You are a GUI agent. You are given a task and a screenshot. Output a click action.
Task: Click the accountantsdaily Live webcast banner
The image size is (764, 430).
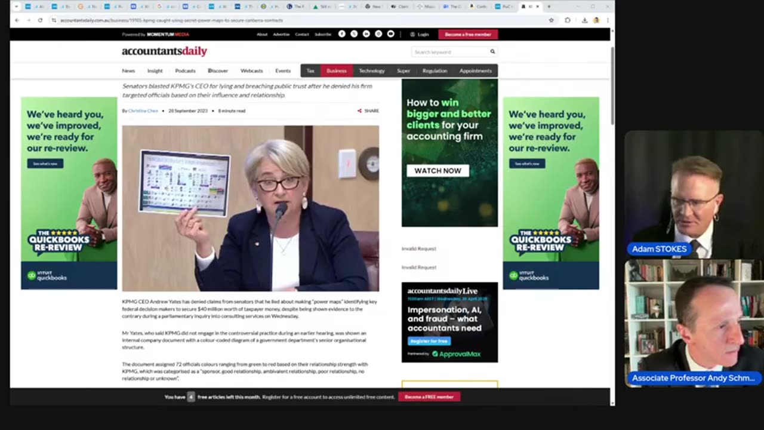[449, 322]
